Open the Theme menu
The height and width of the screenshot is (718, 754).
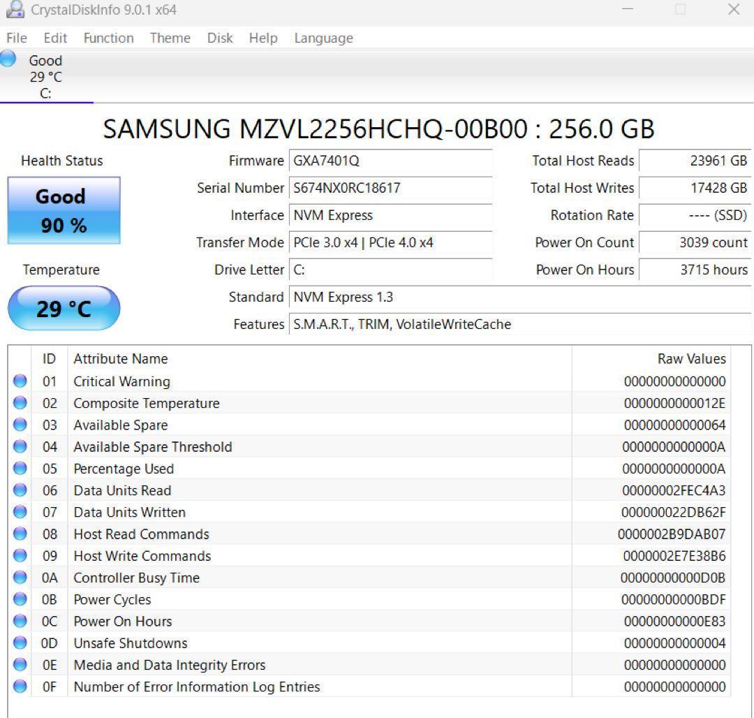tap(170, 38)
